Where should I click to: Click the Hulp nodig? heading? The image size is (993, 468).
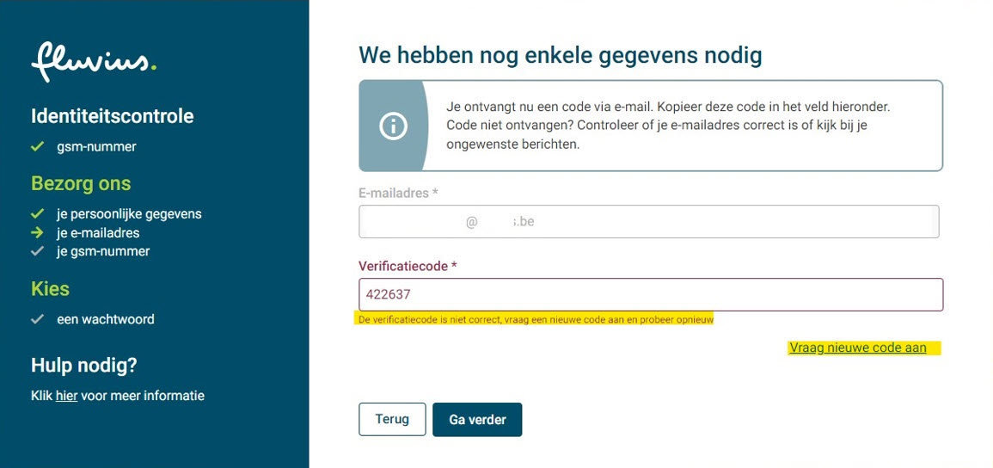84,366
